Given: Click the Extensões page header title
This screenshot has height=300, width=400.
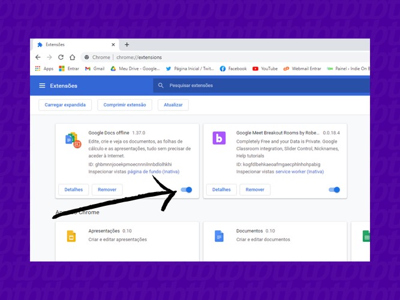Looking at the screenshot, I should tap(64, 86).
